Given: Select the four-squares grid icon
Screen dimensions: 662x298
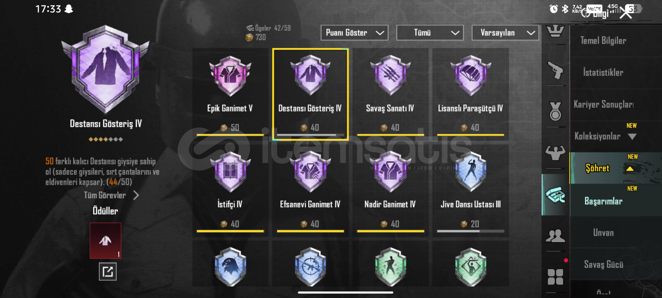Looking at the screenshot, I should click(x=555, y=277).
